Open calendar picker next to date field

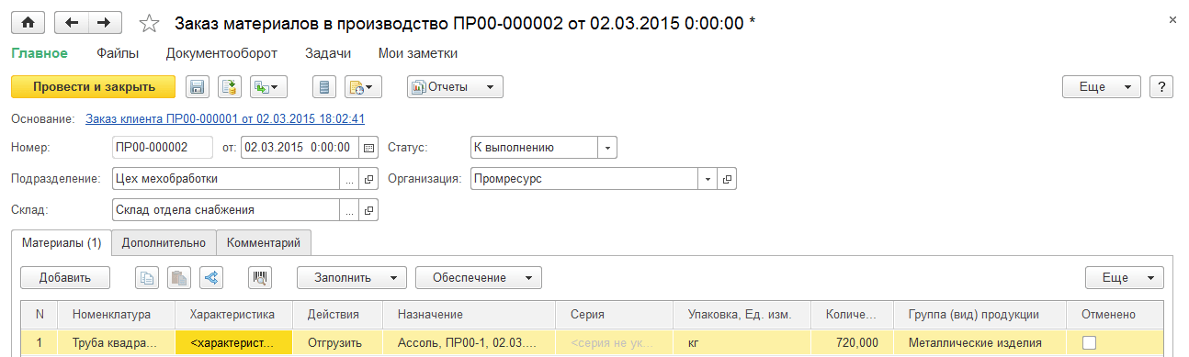[368, 148]
